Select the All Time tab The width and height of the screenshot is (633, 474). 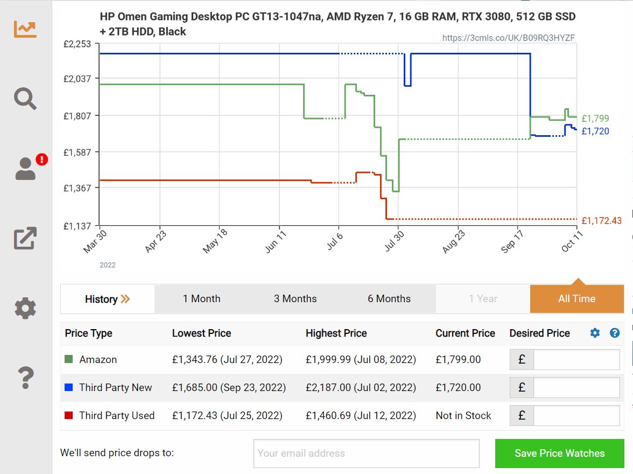pos(576,299)
